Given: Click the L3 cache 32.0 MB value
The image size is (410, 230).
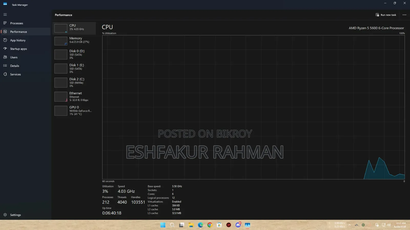Looking at the screenshot, I should 177,213.
